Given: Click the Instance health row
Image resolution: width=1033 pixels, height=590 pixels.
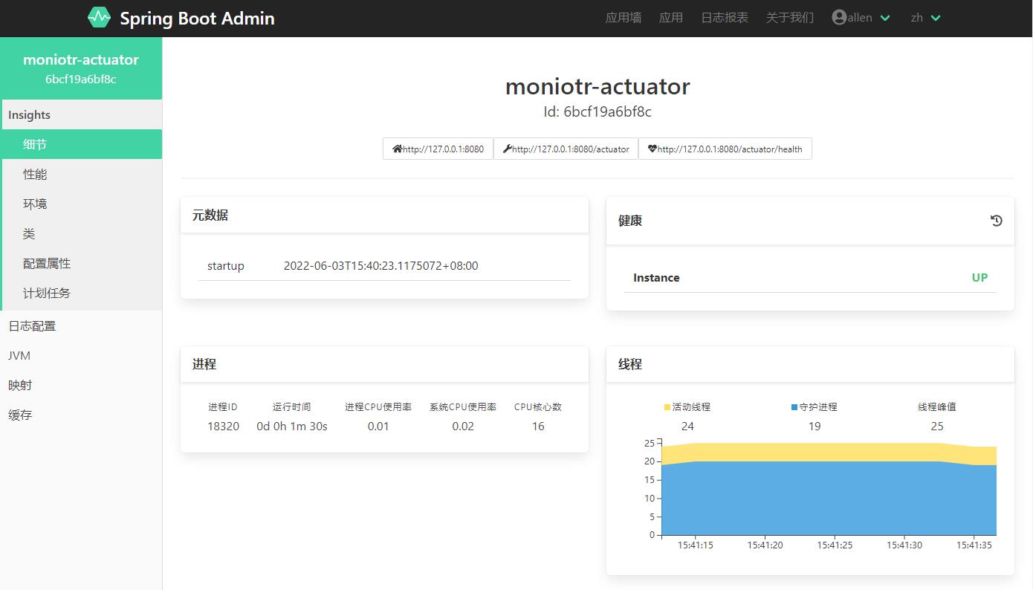Looking at the screenshot, I should point(810,277).
